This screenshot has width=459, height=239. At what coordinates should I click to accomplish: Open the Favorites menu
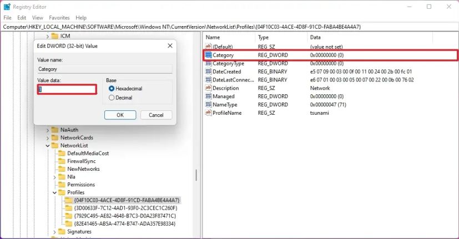(x=59, y=18)
